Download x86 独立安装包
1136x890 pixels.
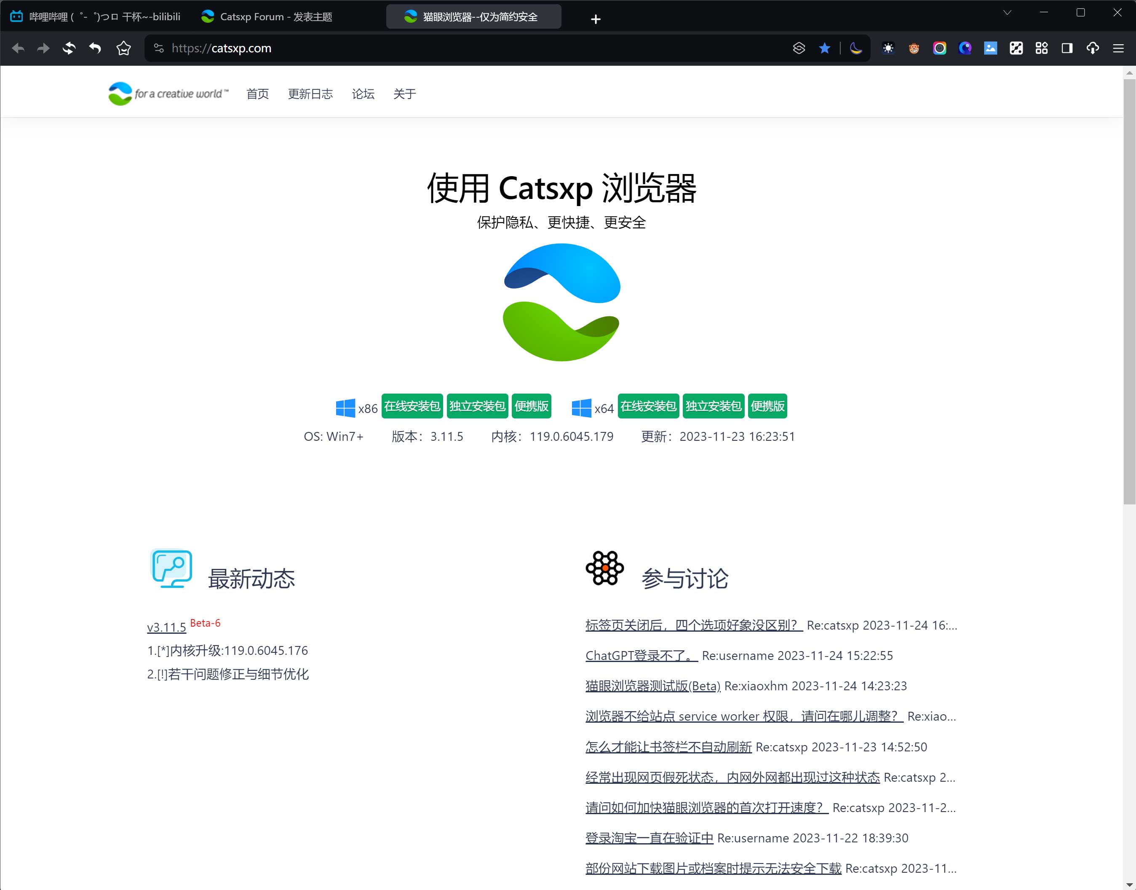coord(477,406)
